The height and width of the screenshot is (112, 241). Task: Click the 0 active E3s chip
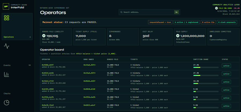tap(208, 22)
